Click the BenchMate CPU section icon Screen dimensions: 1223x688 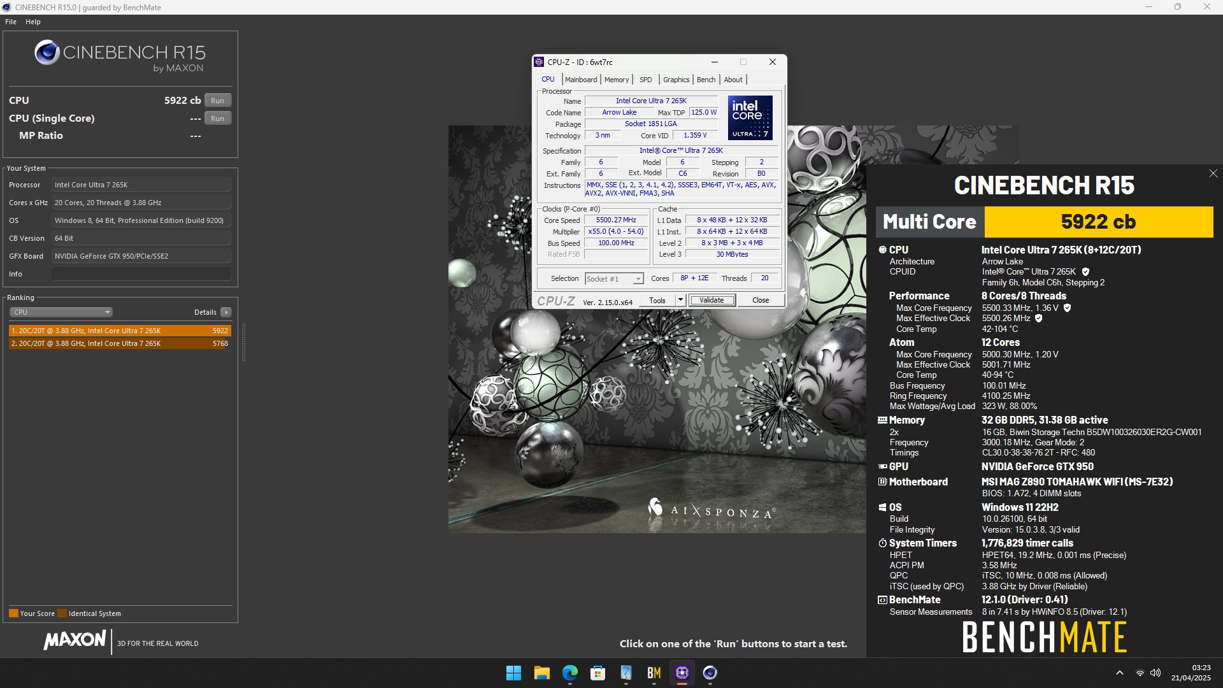click(x=882, y=250)
